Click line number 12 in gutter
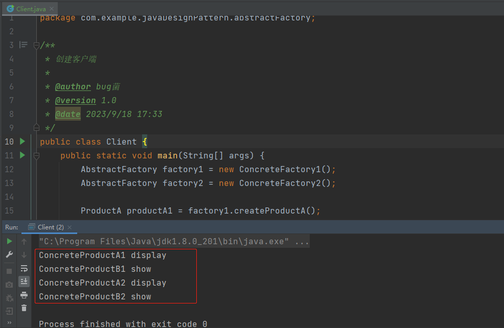 click(x=9, y=169)
